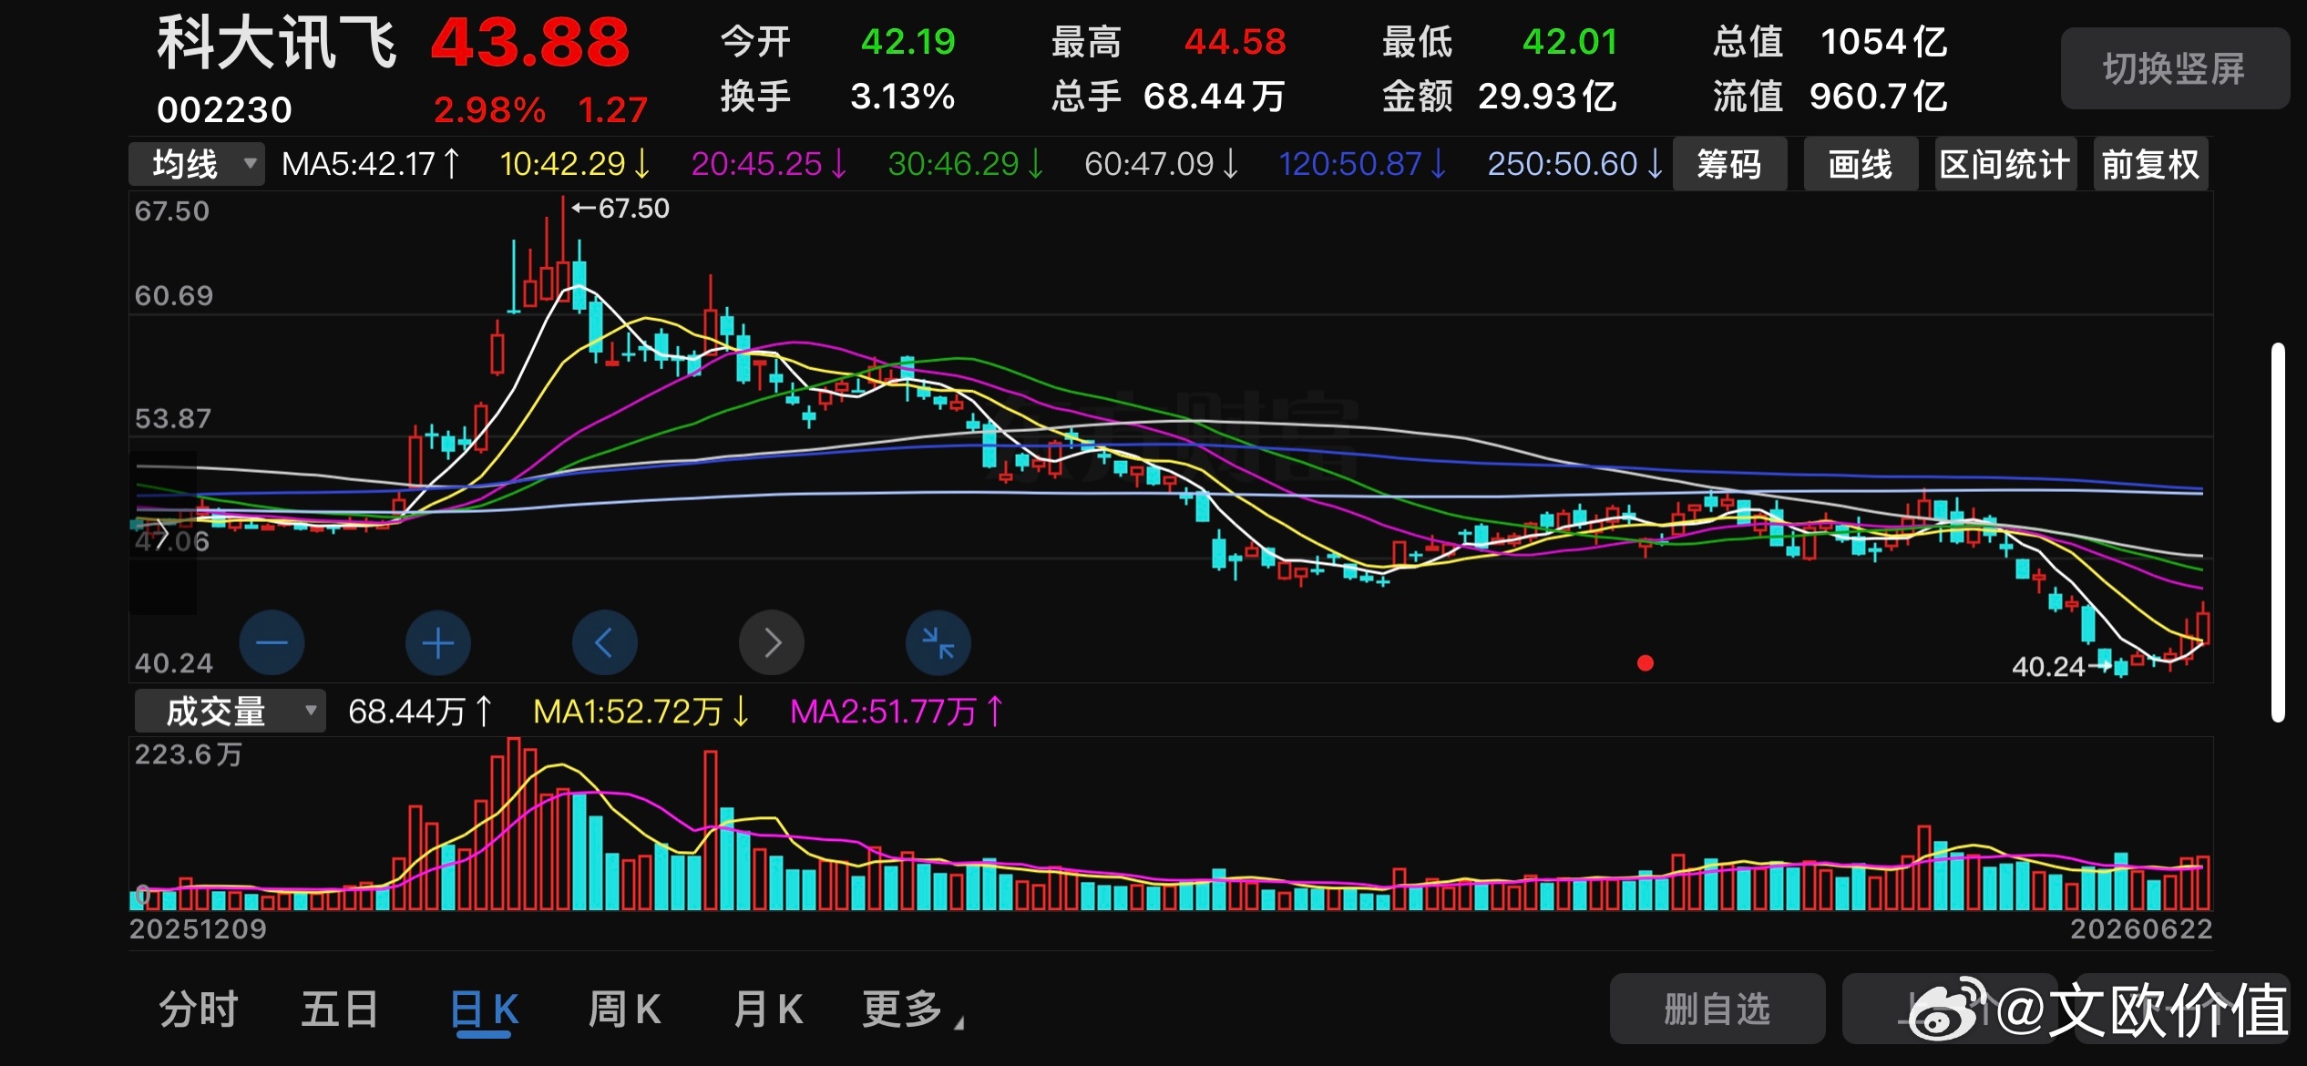2307x1066 pixels.
Task: Select the 月K tab
Action: click(x=768, y=1010)
